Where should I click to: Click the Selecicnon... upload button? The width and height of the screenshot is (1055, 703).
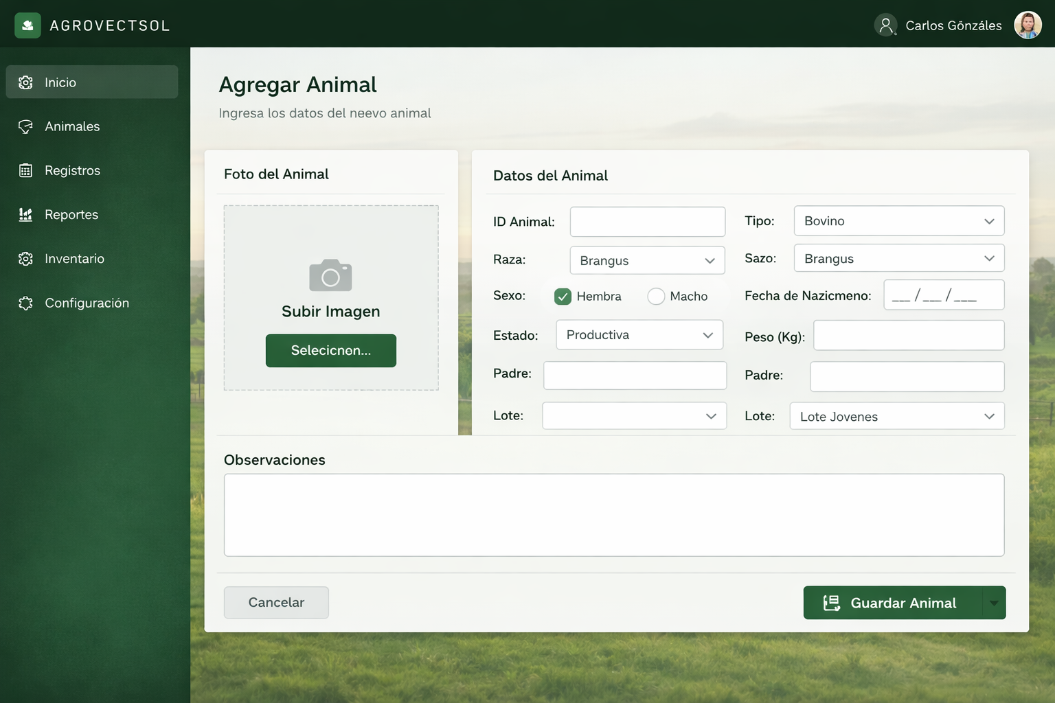pos(331,351)
